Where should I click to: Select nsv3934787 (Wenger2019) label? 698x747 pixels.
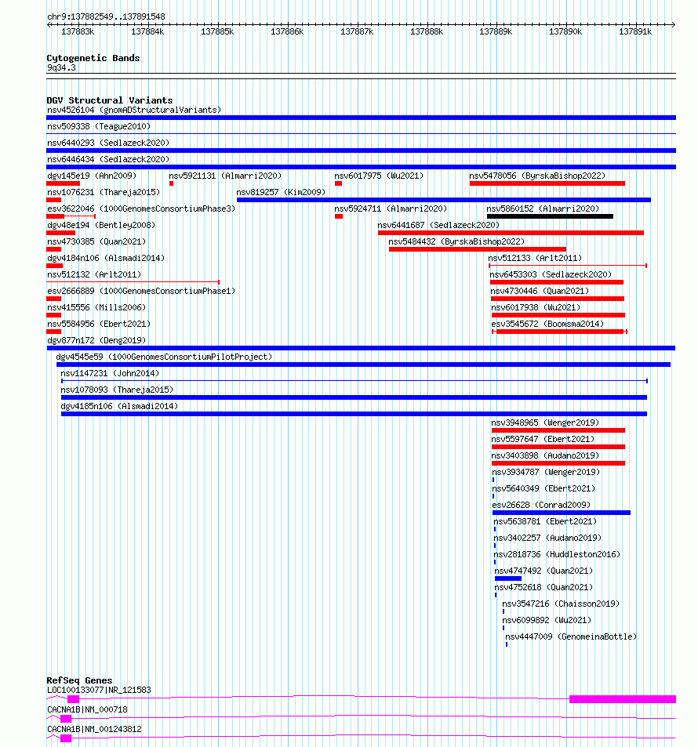pyautogui.click(x=546, y=472)
